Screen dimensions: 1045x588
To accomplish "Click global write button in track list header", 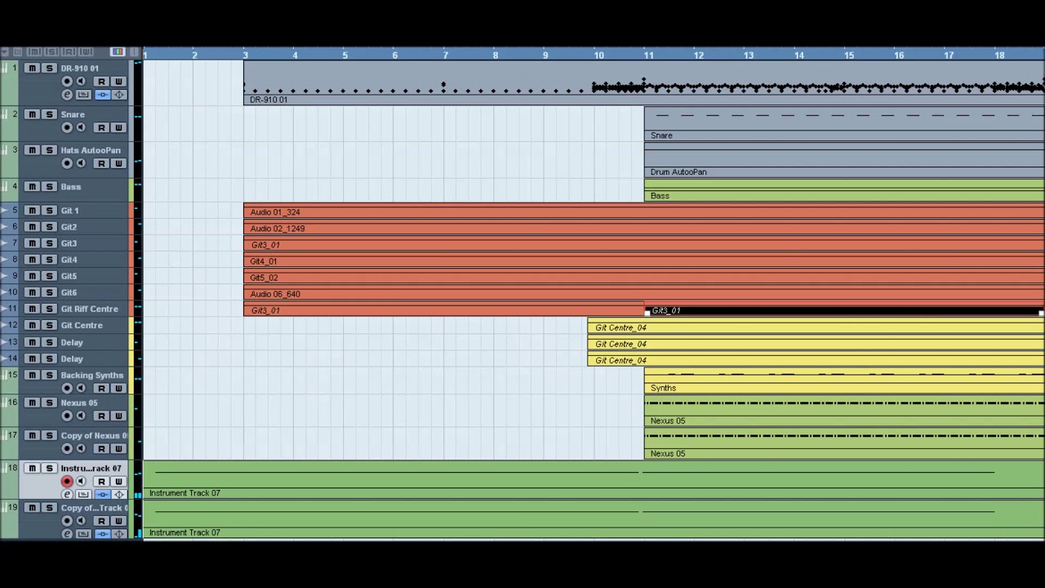I will 86,51.
